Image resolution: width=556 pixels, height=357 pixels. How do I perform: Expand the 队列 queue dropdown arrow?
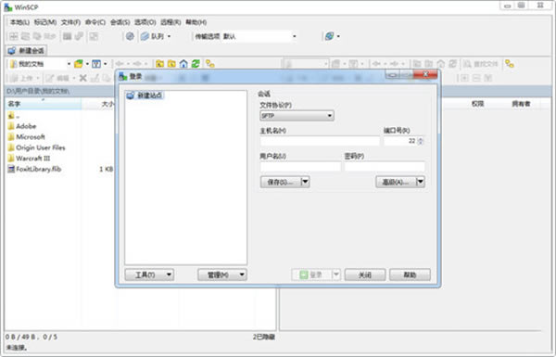coord(169,36)
